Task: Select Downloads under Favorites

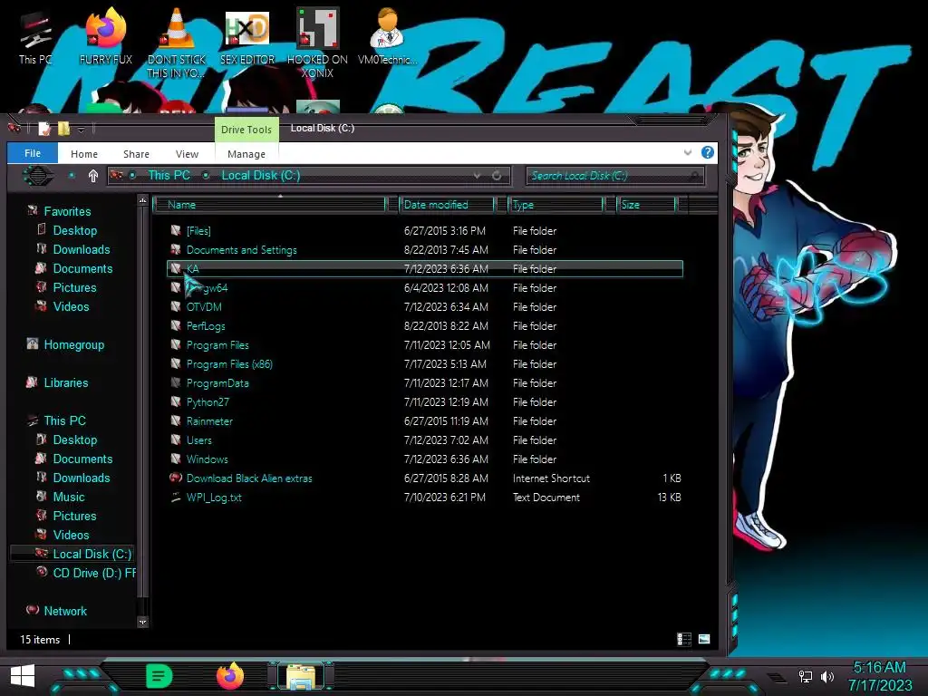Action: (81, 249)
